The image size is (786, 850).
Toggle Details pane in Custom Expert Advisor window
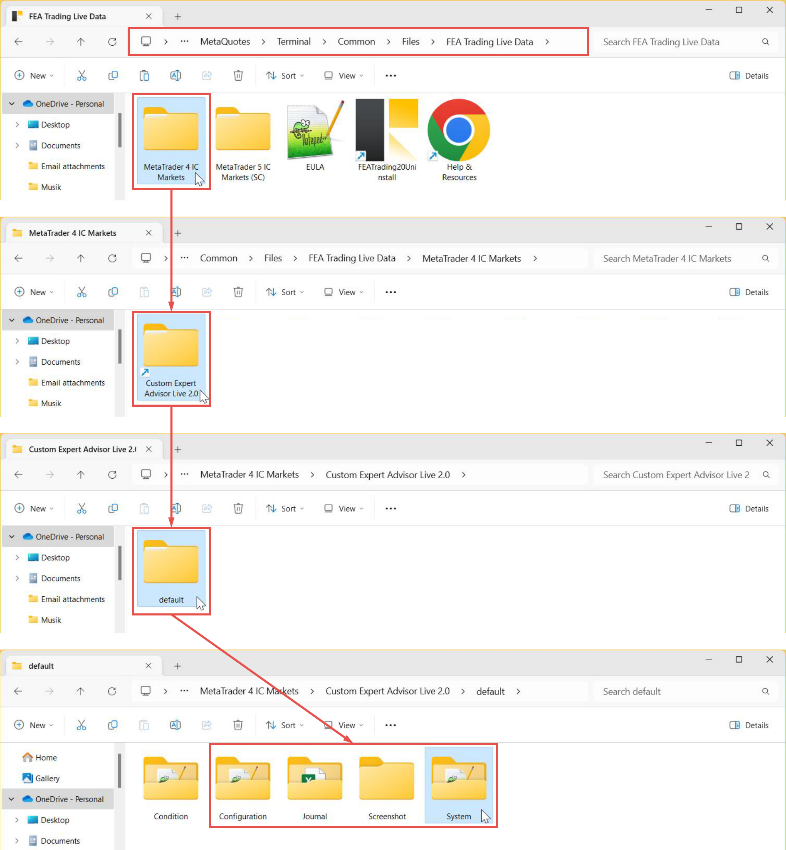[x=749, y=509]
